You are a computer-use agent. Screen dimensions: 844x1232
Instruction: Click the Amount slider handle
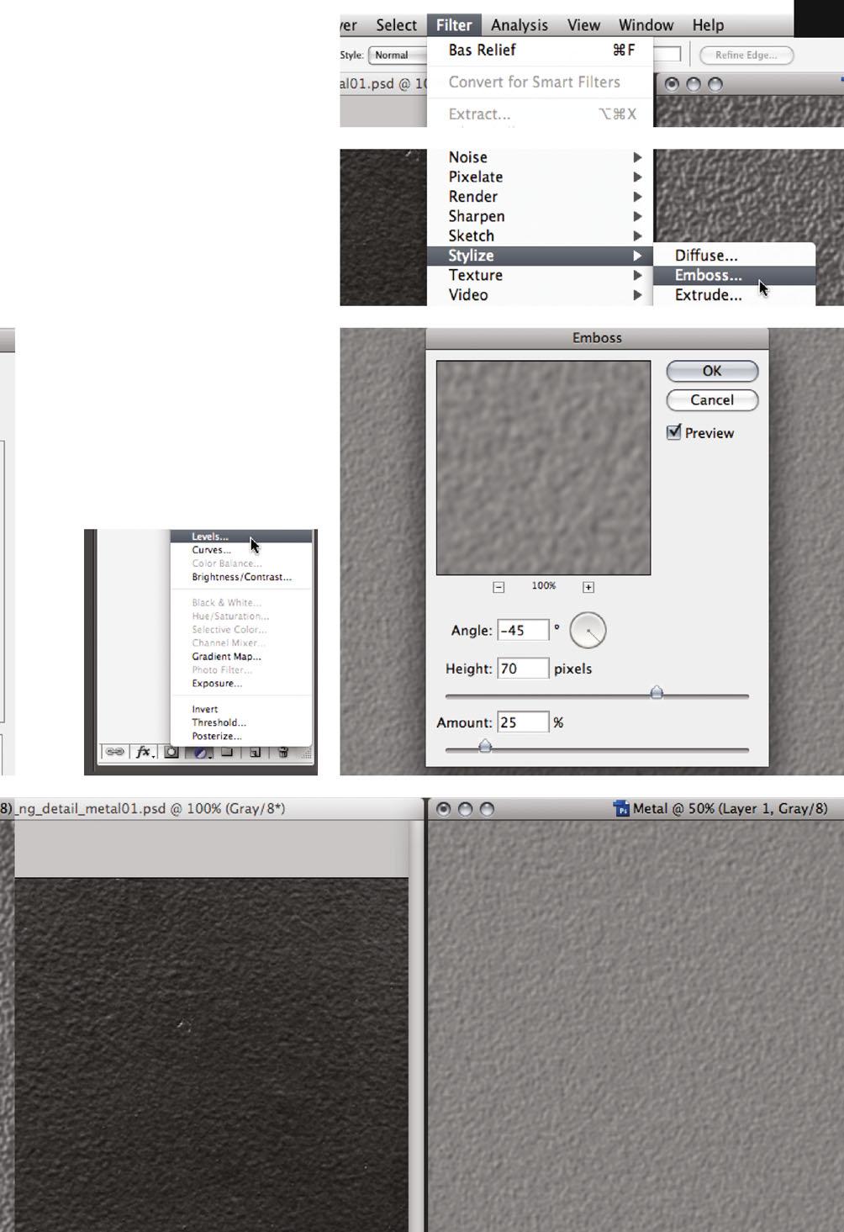coord(485,746)
